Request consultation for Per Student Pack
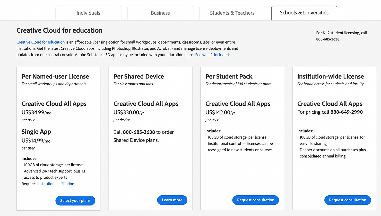This screenshot has width=381, height=216. click(x=255, y=200)
